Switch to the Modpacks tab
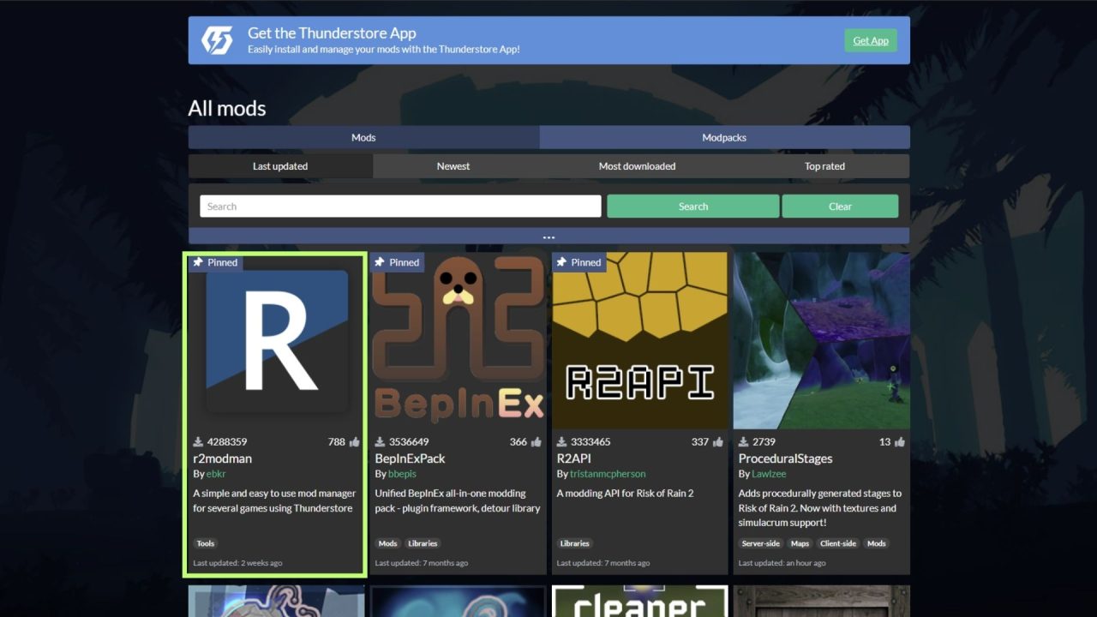This screenshot has width=1097, height=617. (x=724, y=137)
